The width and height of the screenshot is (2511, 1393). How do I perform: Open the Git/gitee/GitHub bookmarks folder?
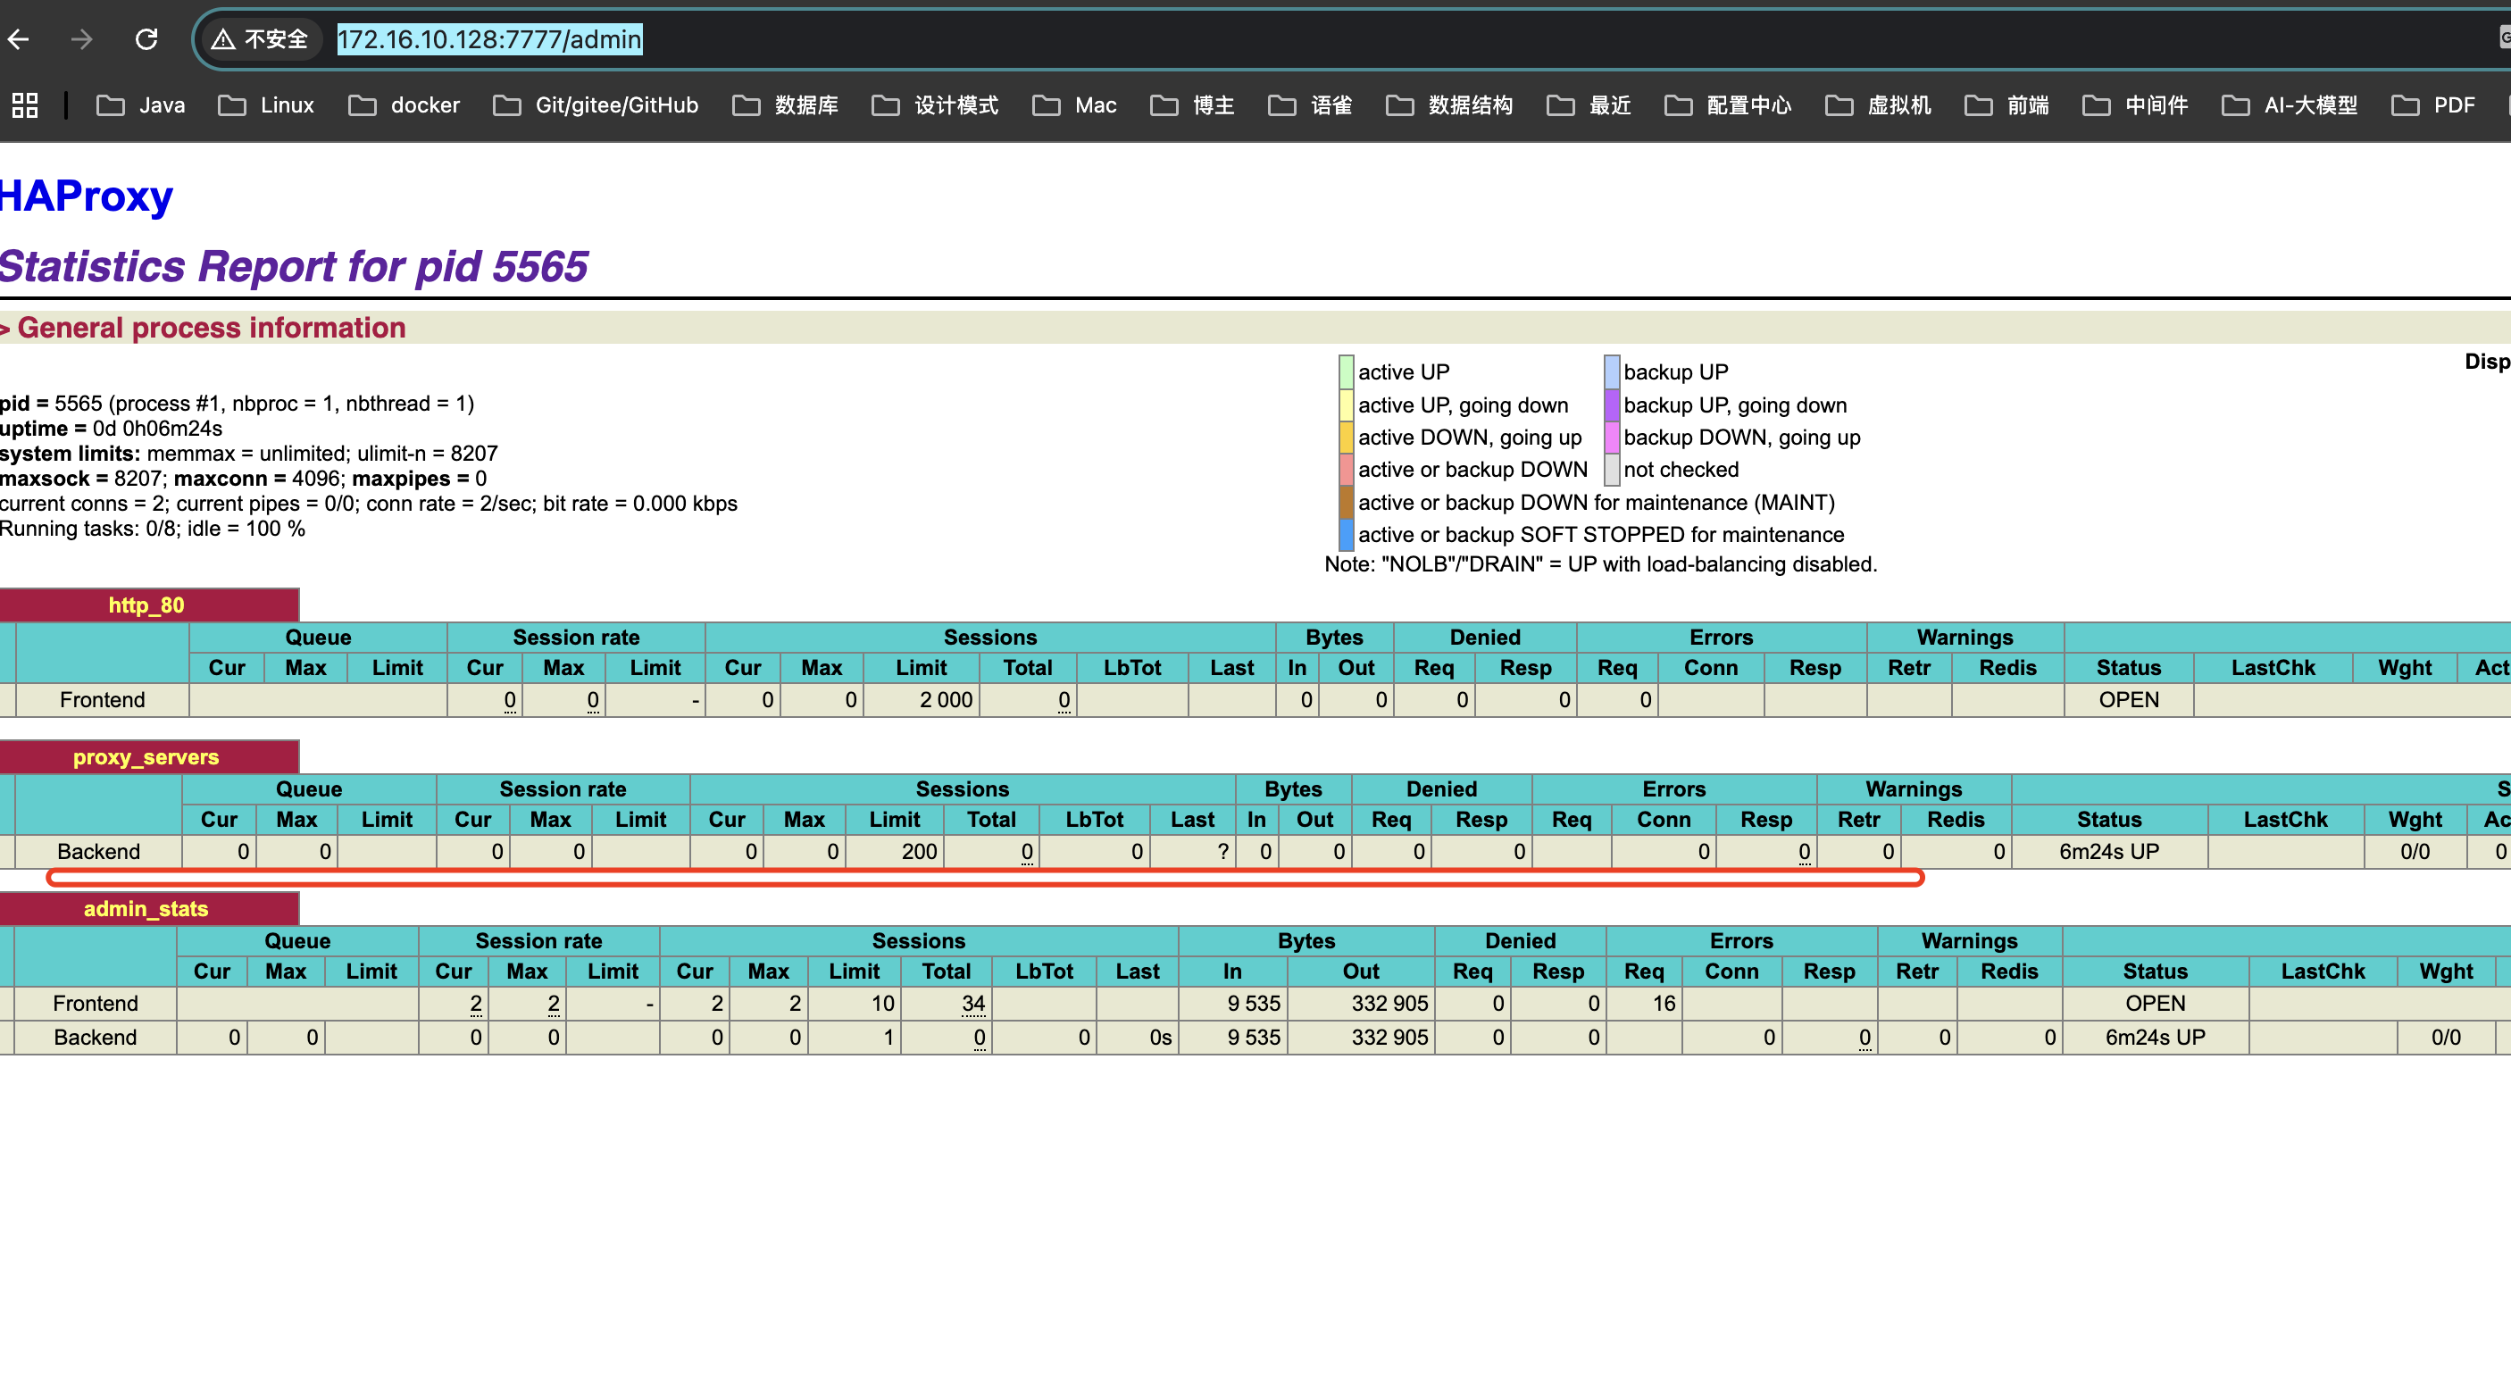[596, 105]
